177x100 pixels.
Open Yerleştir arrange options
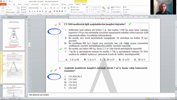(x=103, y=9)
